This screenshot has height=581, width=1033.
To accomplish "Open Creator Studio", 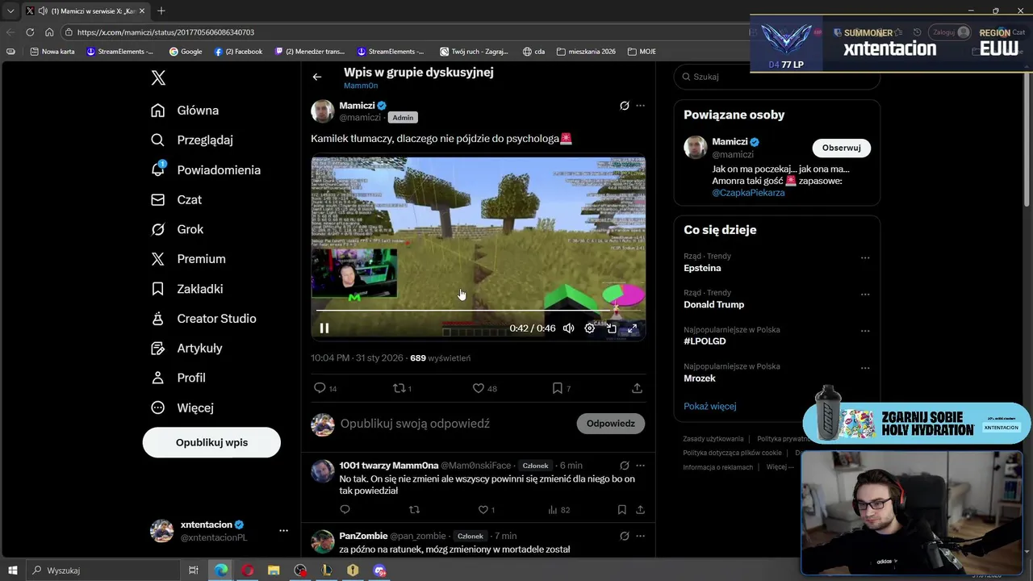I will pyautogui.click(x=204, y=319).
